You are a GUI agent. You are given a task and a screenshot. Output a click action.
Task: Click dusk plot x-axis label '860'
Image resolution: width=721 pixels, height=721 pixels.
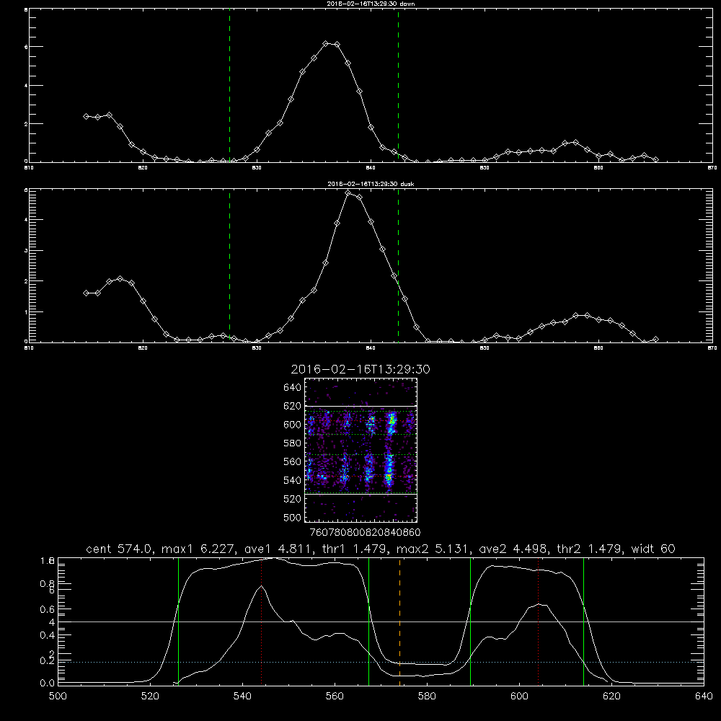pos(598,348)
